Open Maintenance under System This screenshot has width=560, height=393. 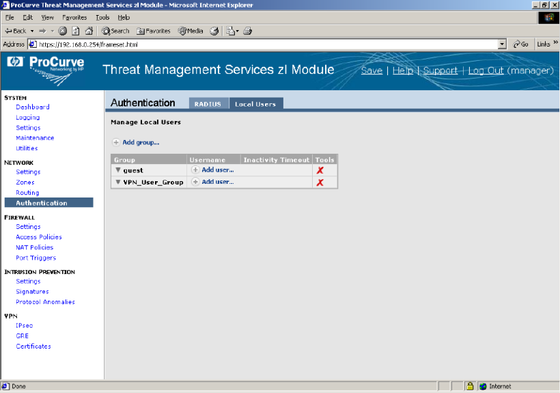coord(35,138)
